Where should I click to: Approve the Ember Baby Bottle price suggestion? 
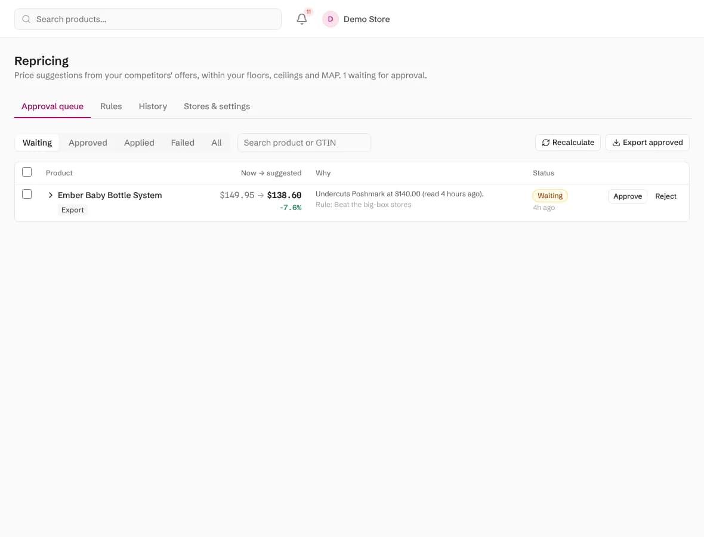coord(627,196)
